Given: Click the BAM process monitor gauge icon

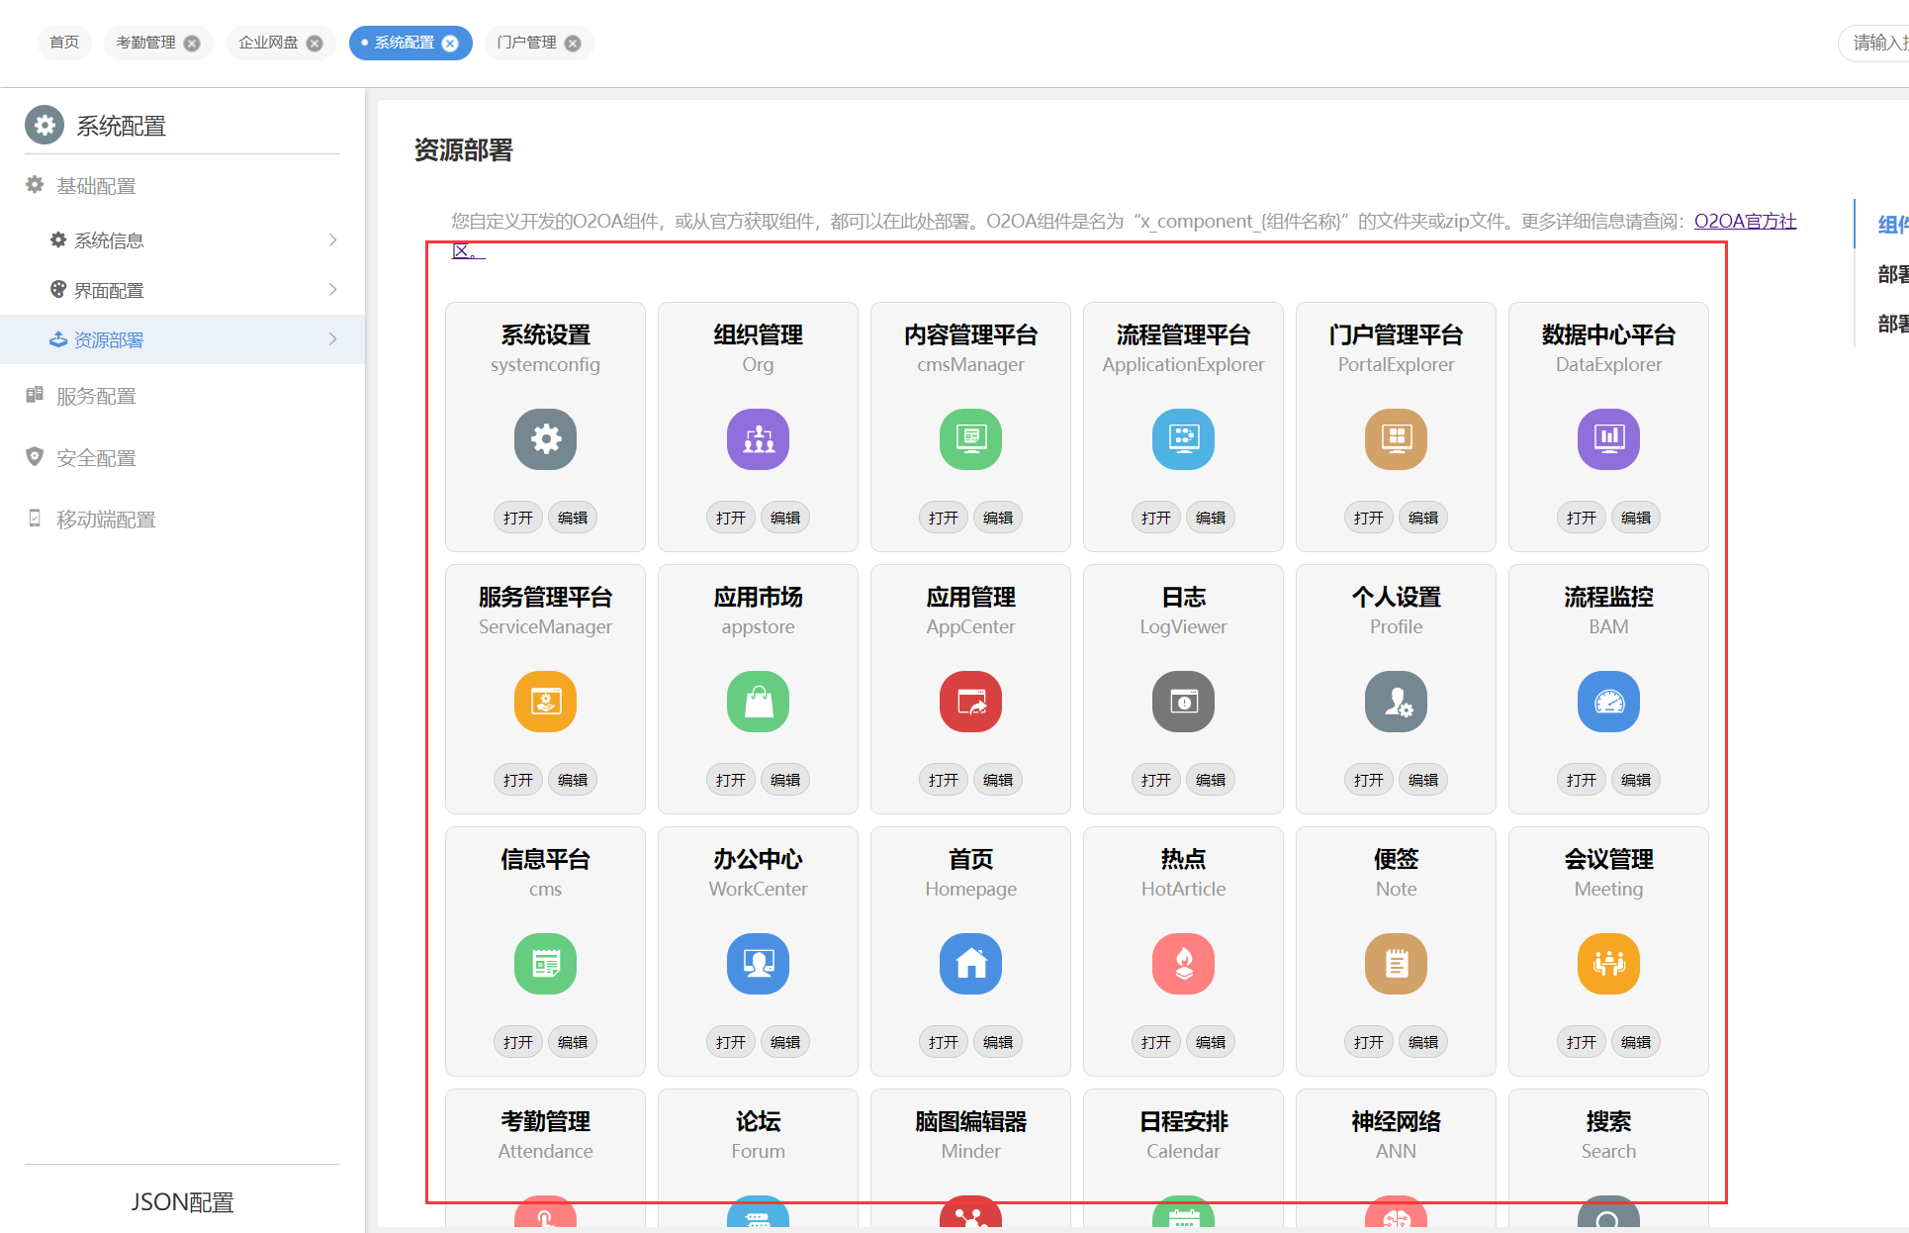Looking at the screenshot, I should (x=1608, y=701).
